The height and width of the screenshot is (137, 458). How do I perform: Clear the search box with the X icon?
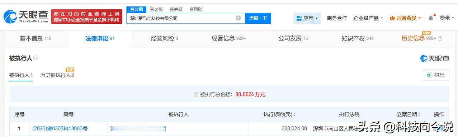pos(238,18)
